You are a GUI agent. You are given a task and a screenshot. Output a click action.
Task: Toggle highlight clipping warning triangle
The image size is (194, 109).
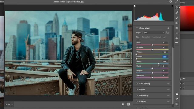172,6
